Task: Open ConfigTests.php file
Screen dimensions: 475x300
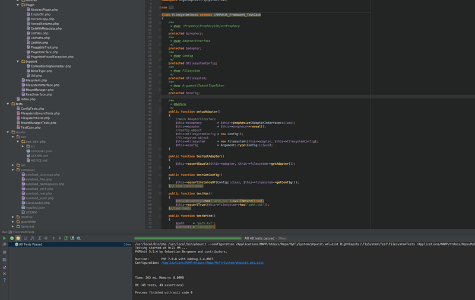Action: pyautogui.click(x=30, y=108)
